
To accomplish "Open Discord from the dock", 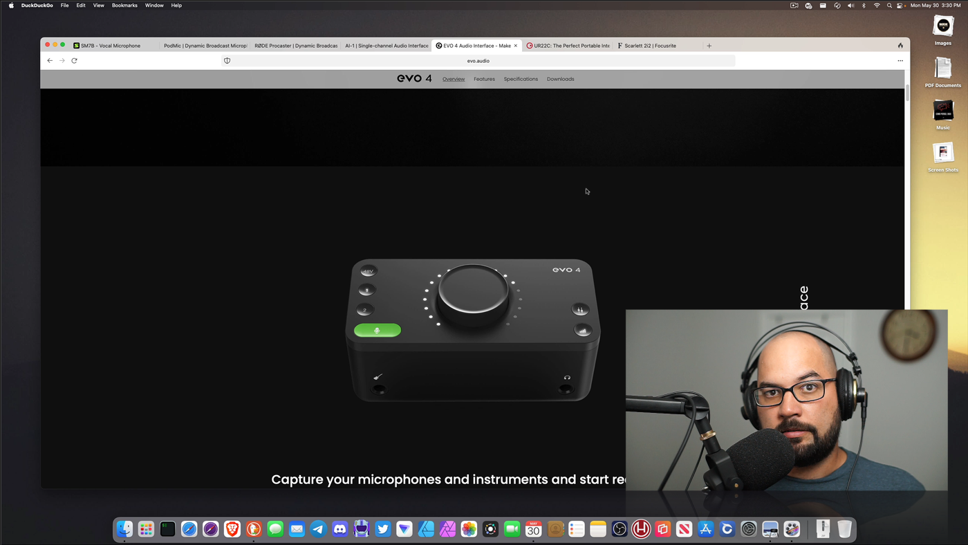I will point(339,529).
